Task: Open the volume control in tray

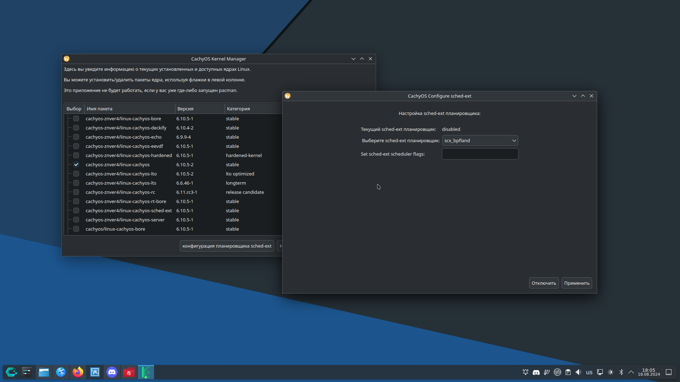Action: pyautogui.click(x=578, y=372)
